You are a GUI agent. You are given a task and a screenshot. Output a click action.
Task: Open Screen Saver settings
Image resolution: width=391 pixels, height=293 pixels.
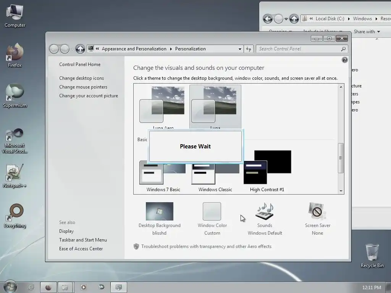[x=317, y=219]
